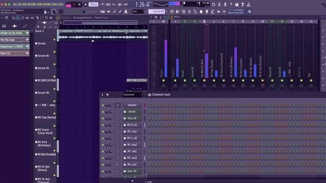Click the export download arrow icon
Screen dimensions: 326x183
click(249, 5)
